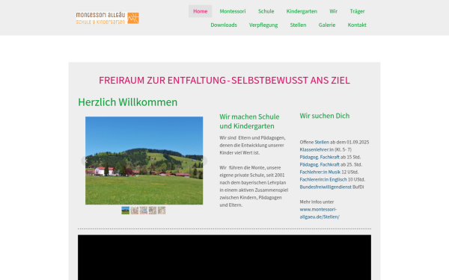This screenshot has width=449, height=280.
Task: Select the fifth slideshow thumbnail
Action: point(162,211)
